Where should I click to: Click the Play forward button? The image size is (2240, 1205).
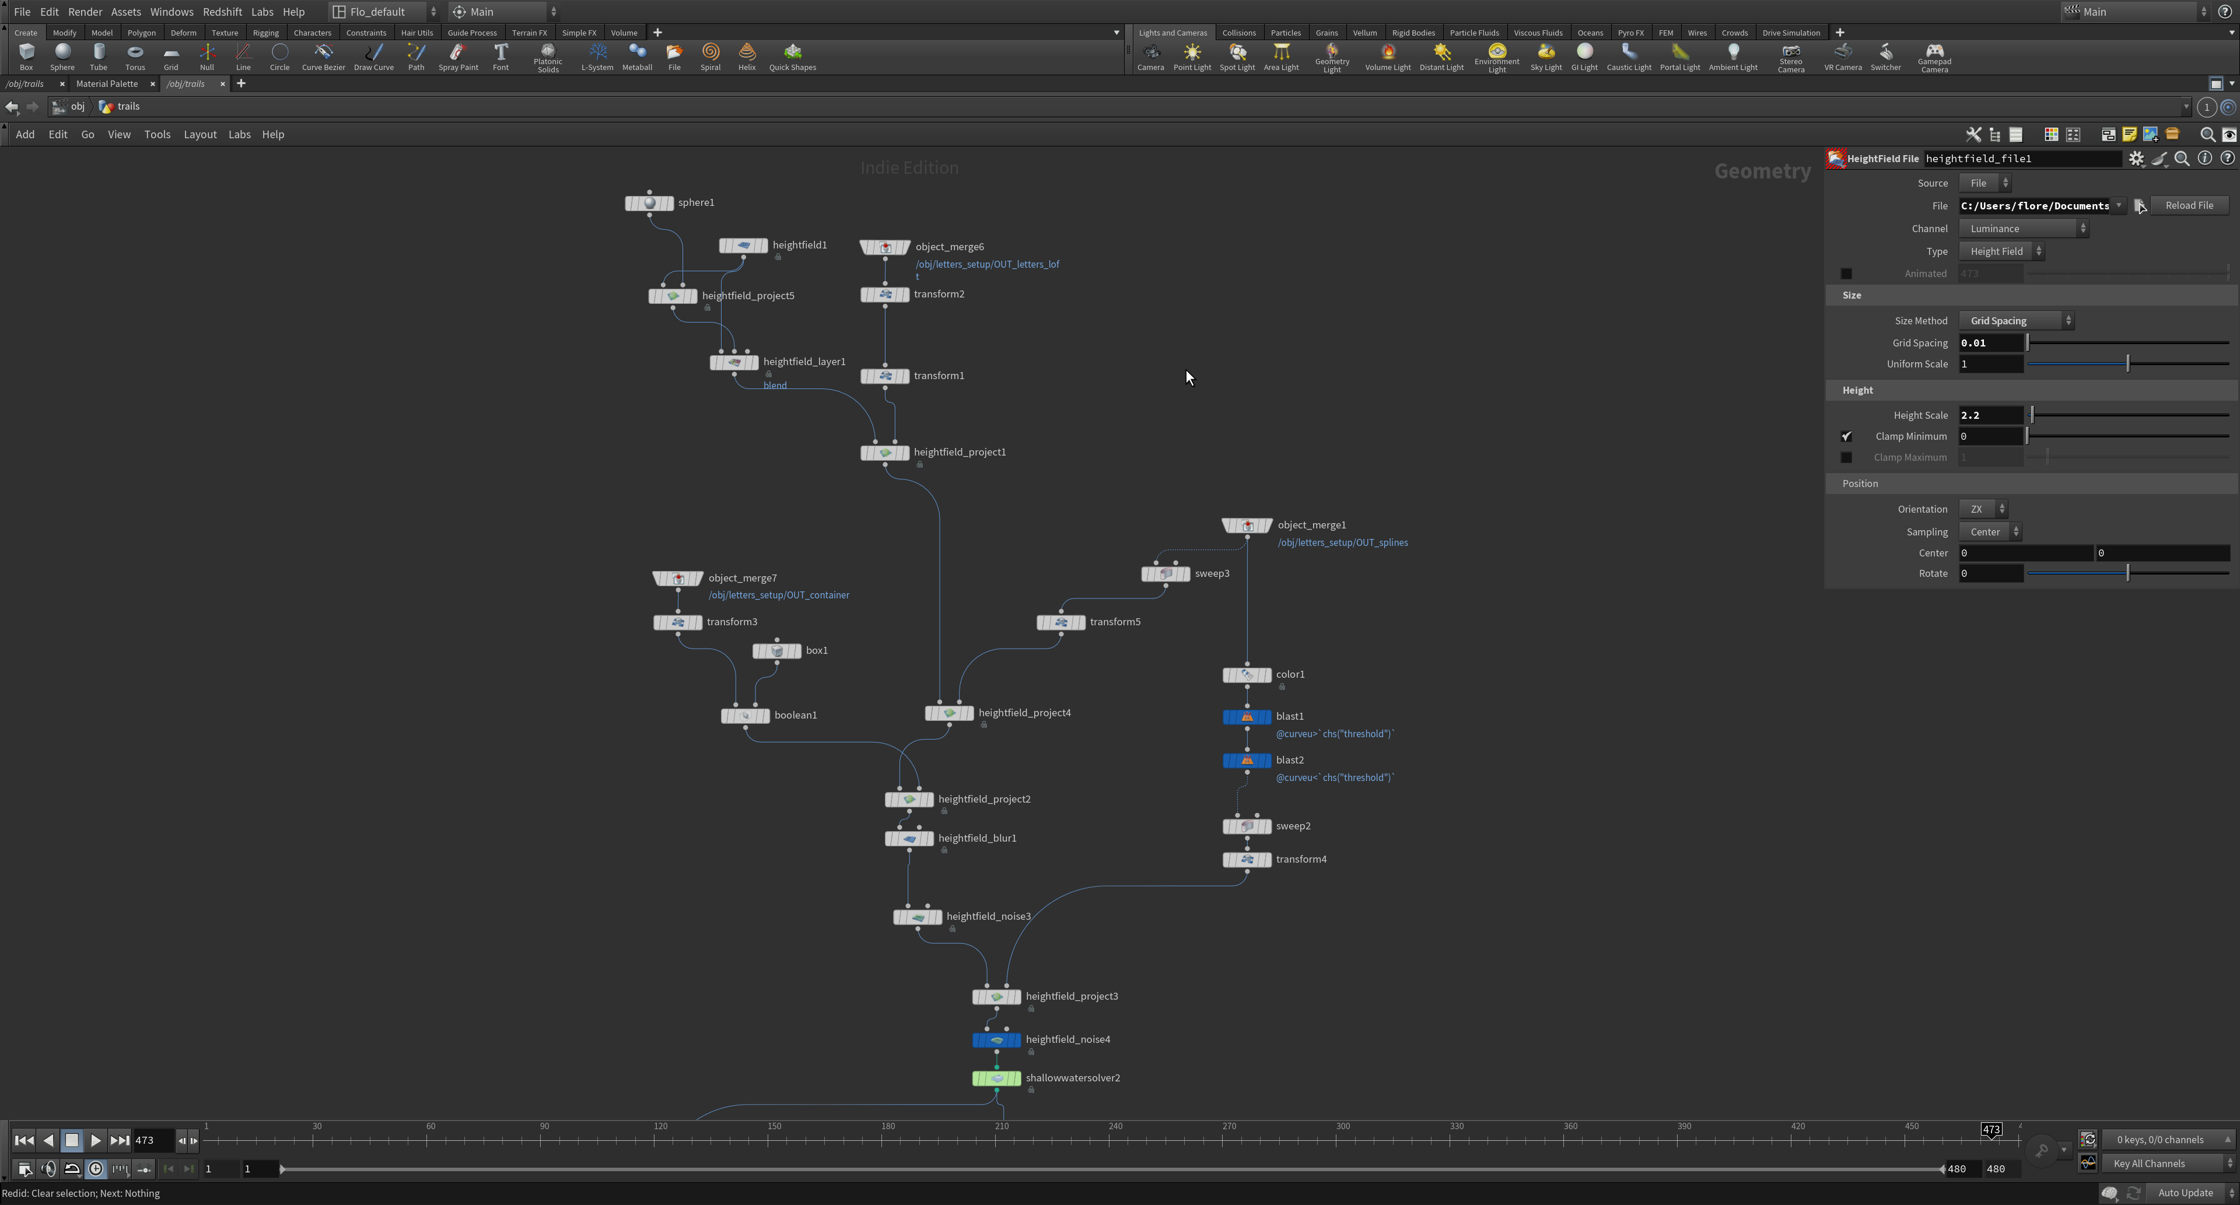(96, 1140)
